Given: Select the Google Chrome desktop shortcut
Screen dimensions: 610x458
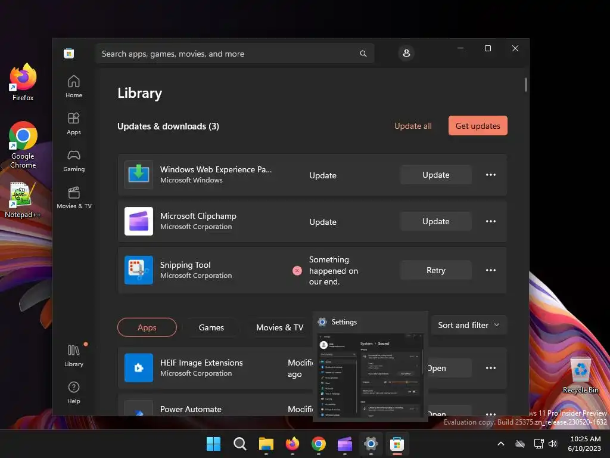Looking at the screenshot, I should click(23, 146).
